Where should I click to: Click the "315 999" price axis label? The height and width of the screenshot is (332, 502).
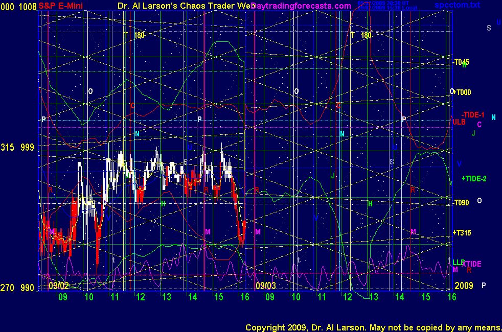click(17, 148)
